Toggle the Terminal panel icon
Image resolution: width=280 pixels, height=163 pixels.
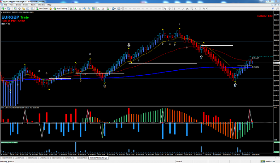(28, 9)
